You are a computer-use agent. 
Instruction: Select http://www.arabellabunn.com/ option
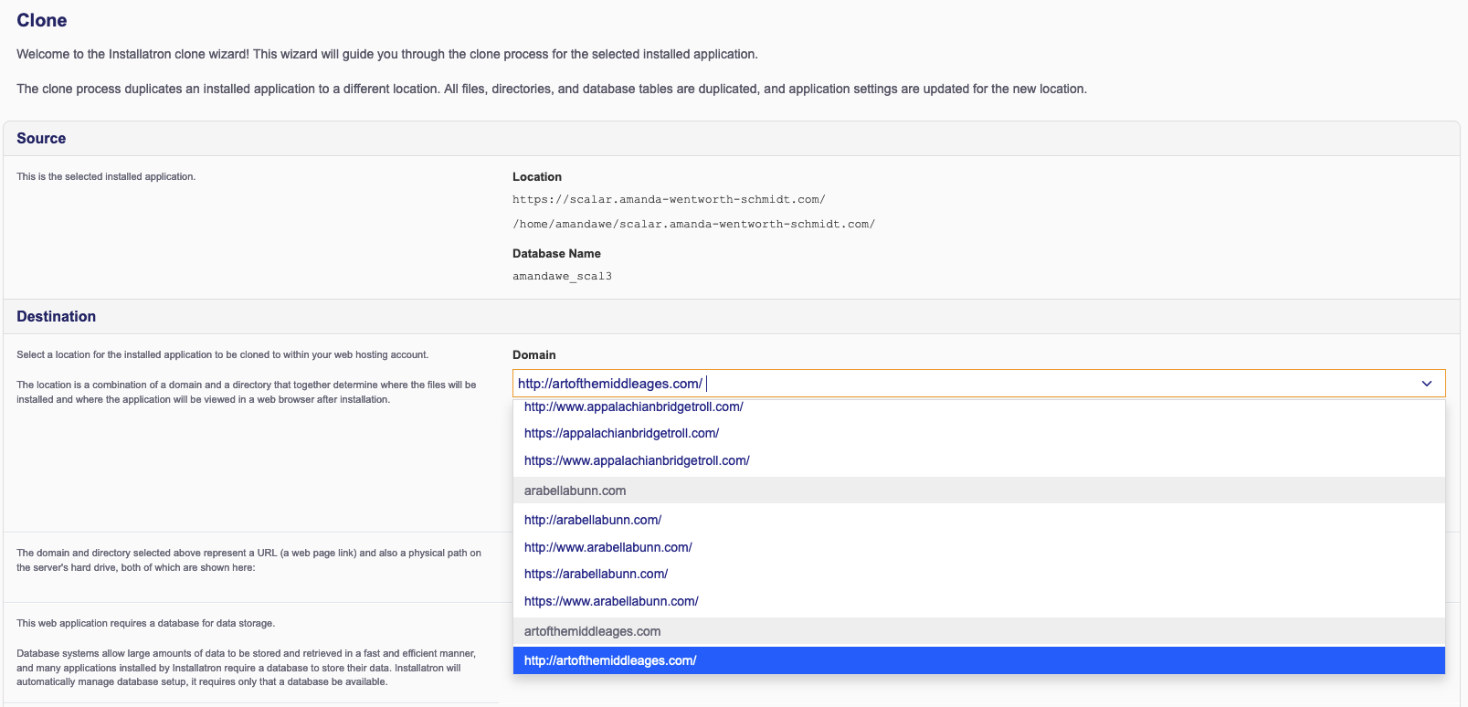[978, 547]
